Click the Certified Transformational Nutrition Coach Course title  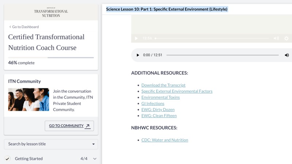click(46, 42)
